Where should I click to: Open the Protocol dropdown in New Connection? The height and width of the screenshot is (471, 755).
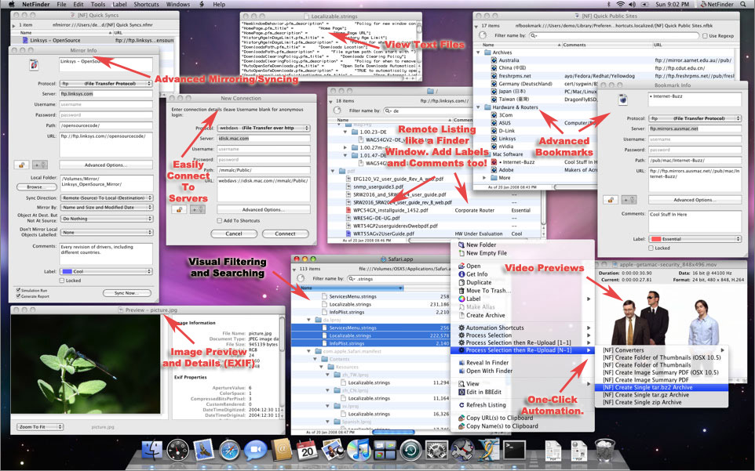tap(264, 128)
